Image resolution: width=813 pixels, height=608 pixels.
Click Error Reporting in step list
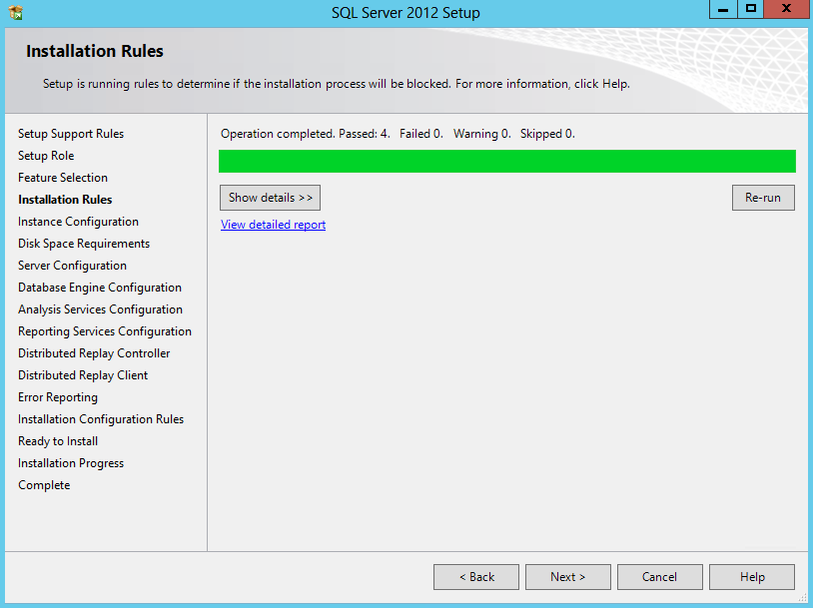click(x=58, y=397)
